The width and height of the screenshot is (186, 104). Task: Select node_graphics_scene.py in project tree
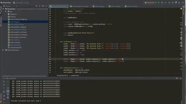(x=18, y=32)
